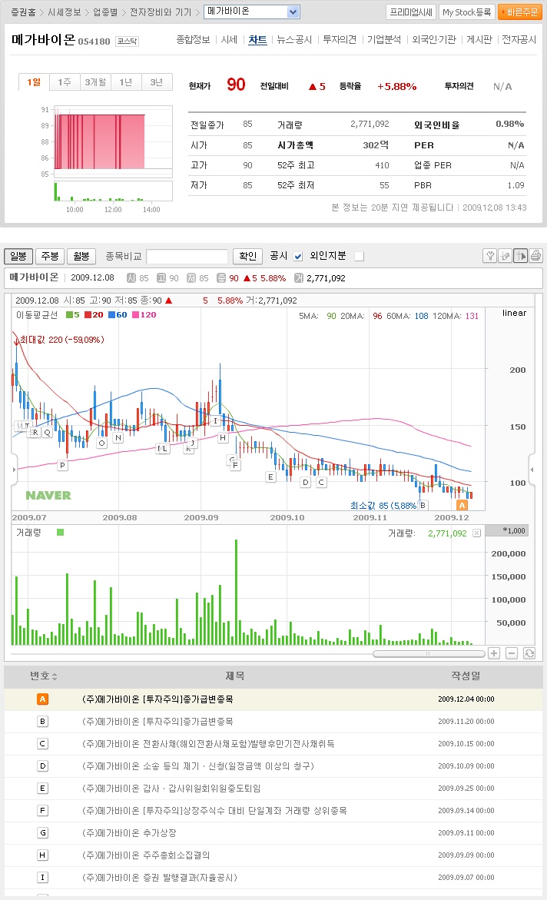Toggle the crosshair cursor tool

(521, 255)
